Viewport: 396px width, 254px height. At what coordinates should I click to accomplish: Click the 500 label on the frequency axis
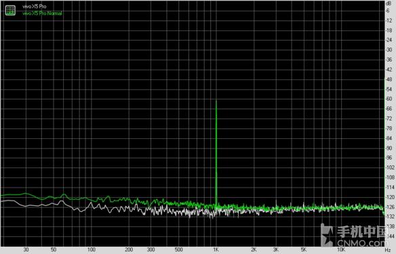(178, 250)
